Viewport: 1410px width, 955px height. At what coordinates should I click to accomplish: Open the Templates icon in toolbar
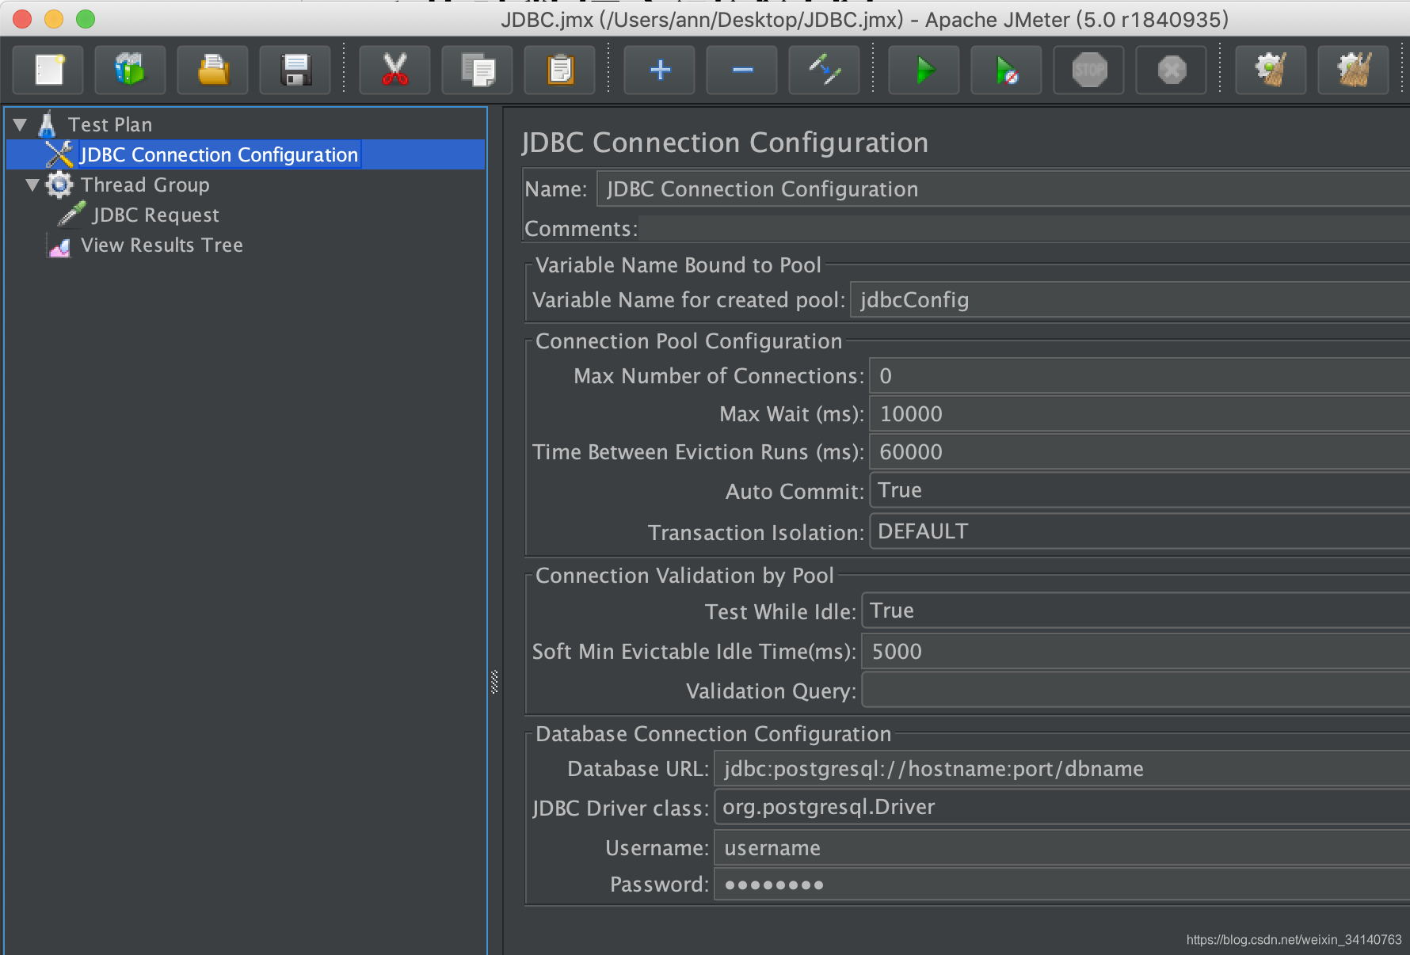click(x=131, y=70)
